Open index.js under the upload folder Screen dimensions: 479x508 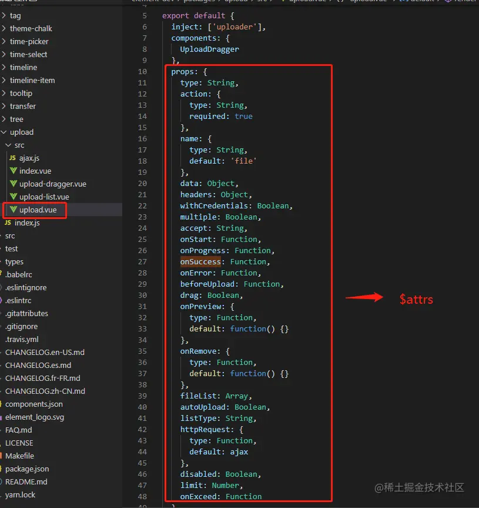[x=27, y=223]
